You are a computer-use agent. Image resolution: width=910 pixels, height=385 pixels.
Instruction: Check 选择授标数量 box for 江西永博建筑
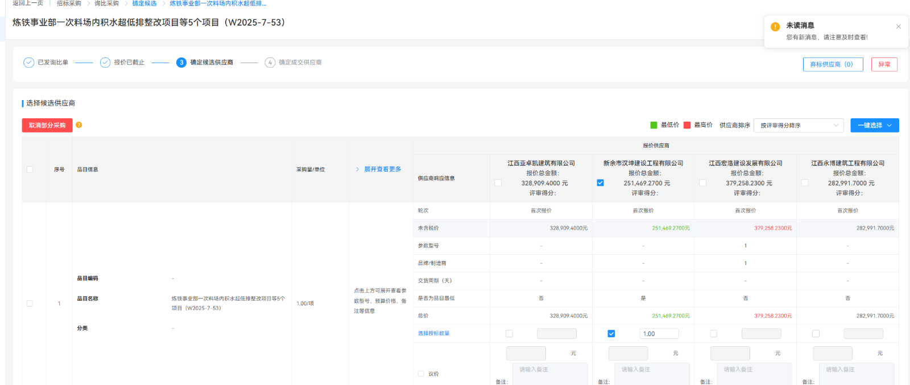click(816, 334)
